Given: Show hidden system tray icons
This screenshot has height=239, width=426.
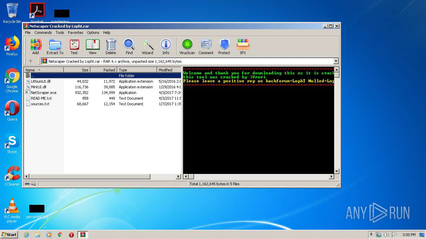Looking at the screenshot, I should 371,235.
